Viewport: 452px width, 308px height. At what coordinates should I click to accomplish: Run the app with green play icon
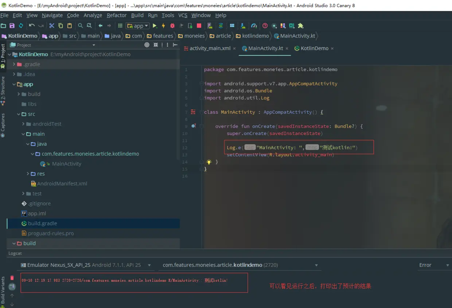coord(155,26)
